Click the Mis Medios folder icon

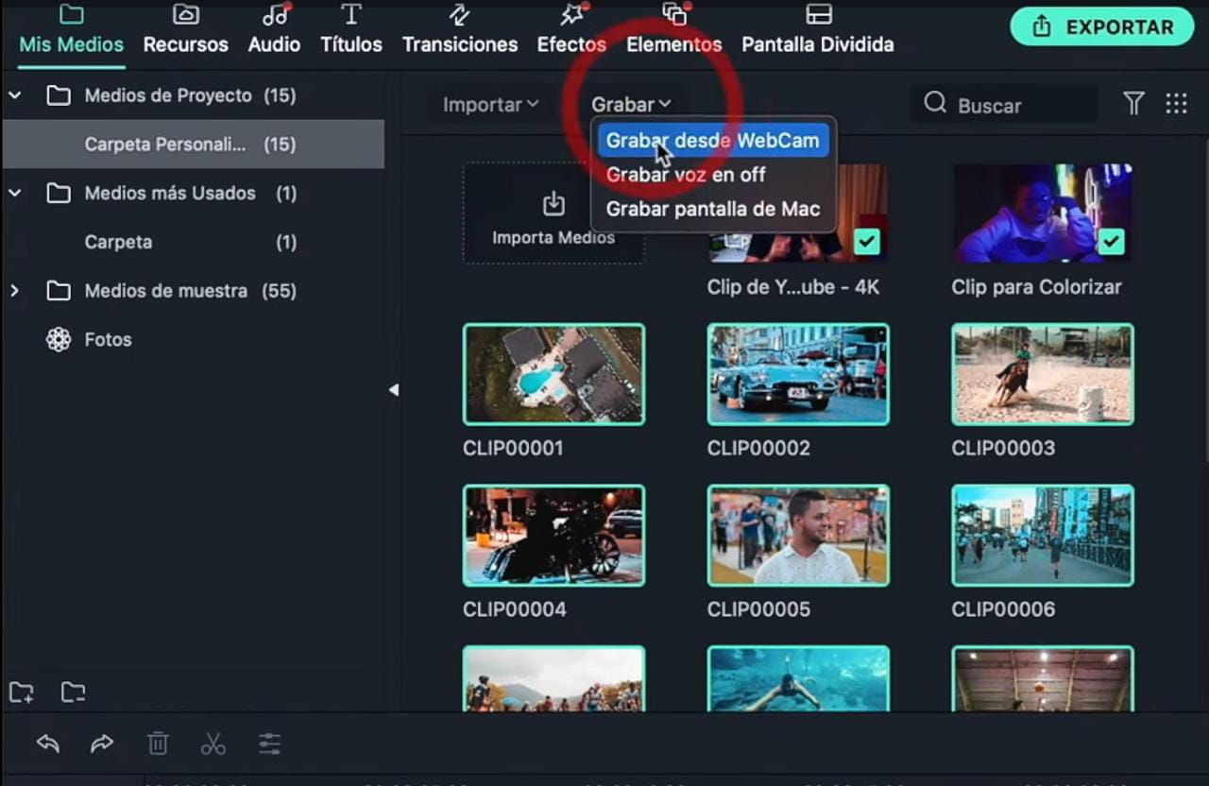point(71,14)
